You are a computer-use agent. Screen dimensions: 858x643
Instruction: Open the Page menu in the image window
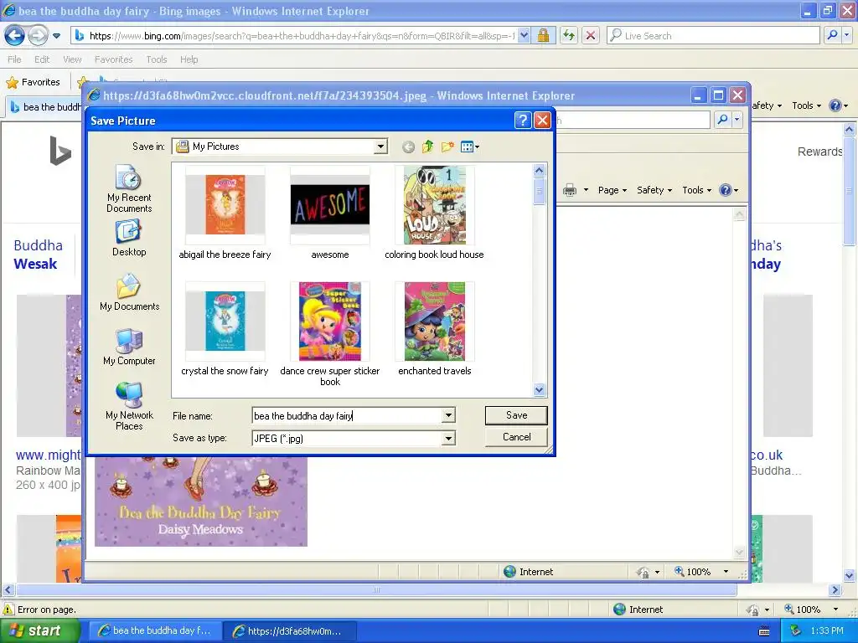(612, 190)
